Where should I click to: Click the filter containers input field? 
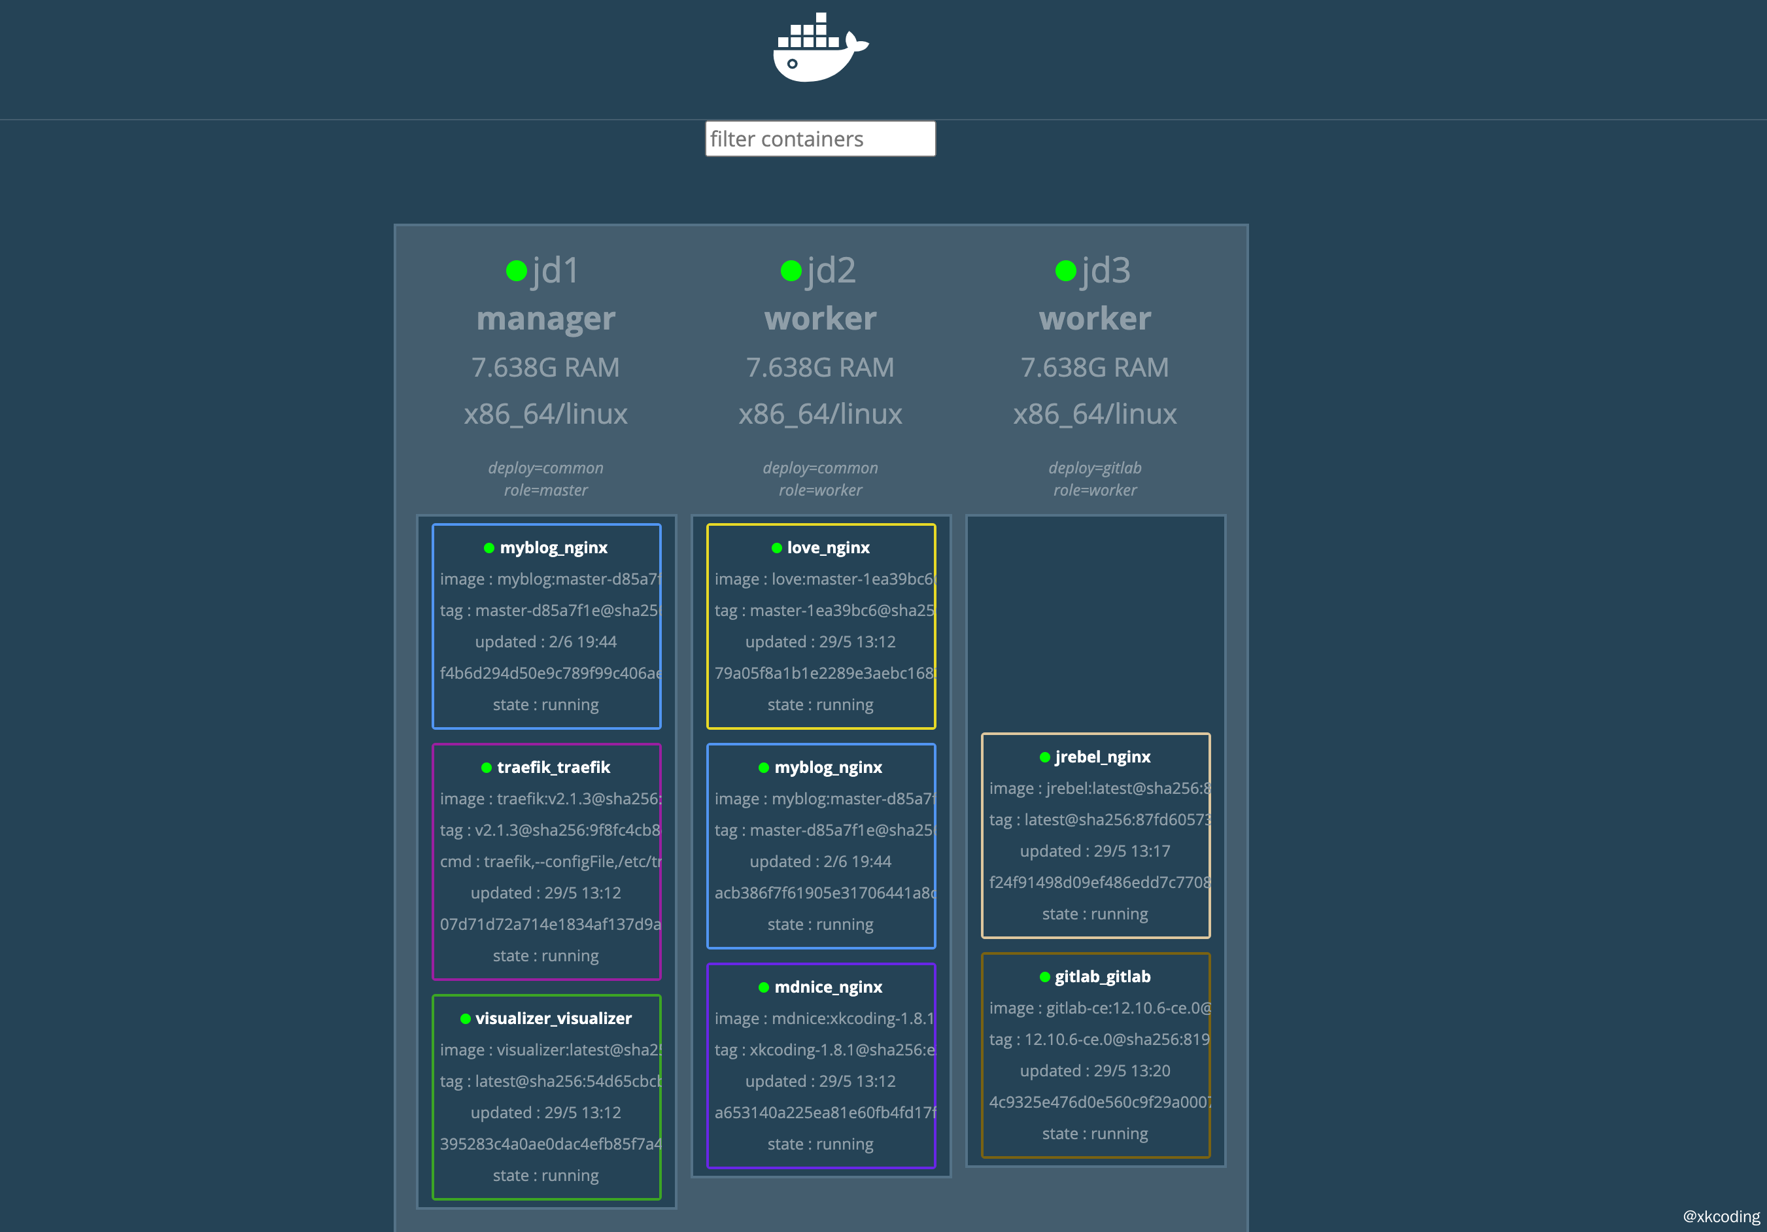[x=820, y=139]
